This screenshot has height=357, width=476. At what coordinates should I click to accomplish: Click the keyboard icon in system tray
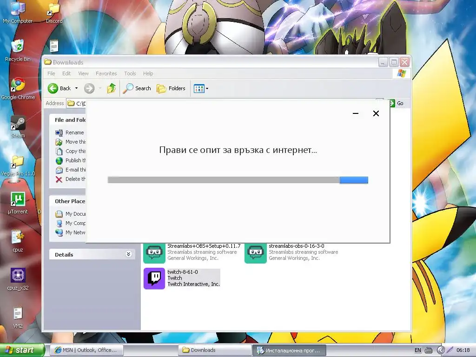coord(428,350)
